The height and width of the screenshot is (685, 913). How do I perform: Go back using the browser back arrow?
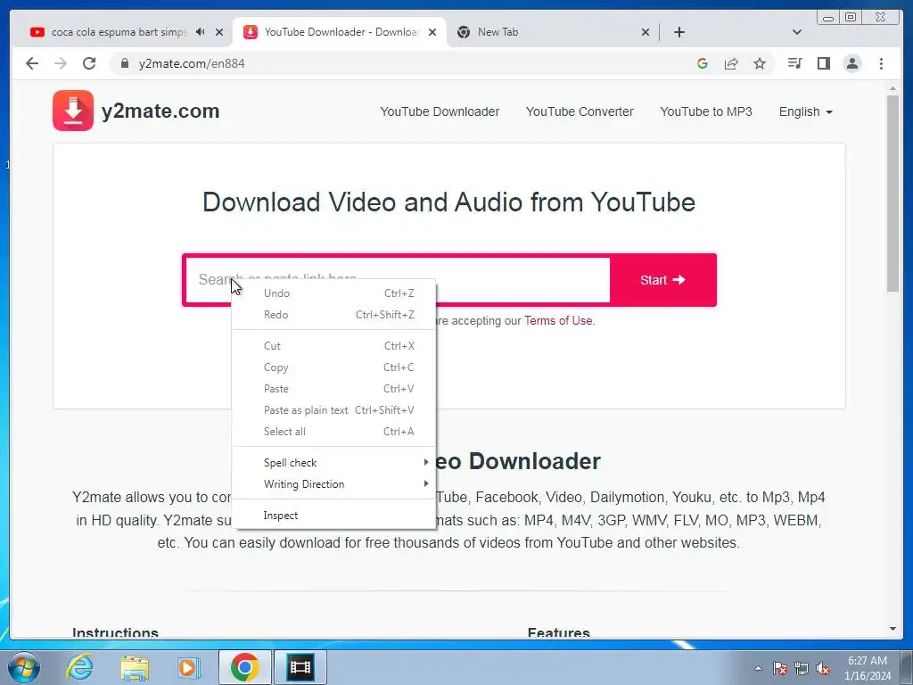(x=32, y=63)
